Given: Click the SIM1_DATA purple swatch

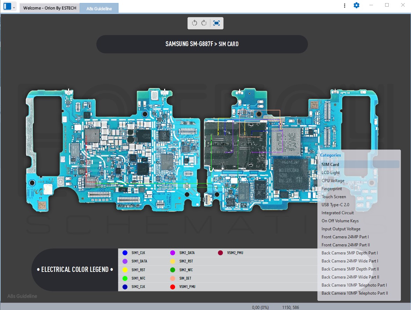Looking at the screenshot, I should click(125, 261).
